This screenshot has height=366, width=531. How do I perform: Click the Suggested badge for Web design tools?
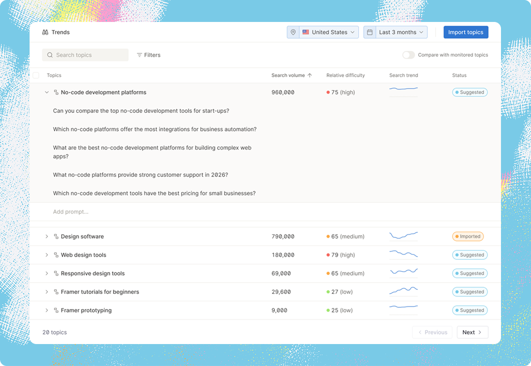[470, 255]
